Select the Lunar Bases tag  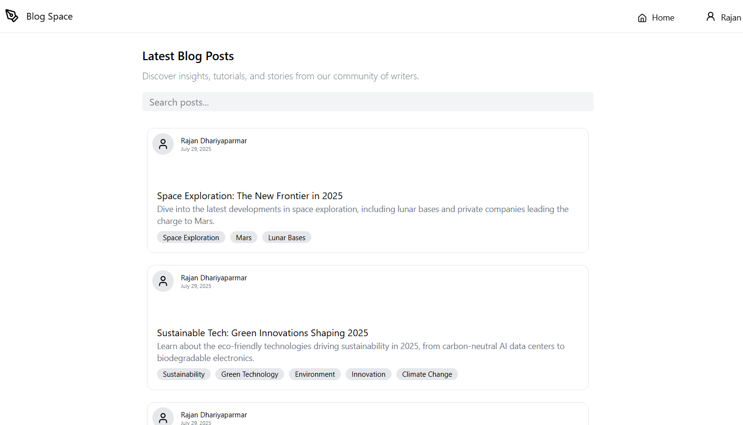click(287, 237)
